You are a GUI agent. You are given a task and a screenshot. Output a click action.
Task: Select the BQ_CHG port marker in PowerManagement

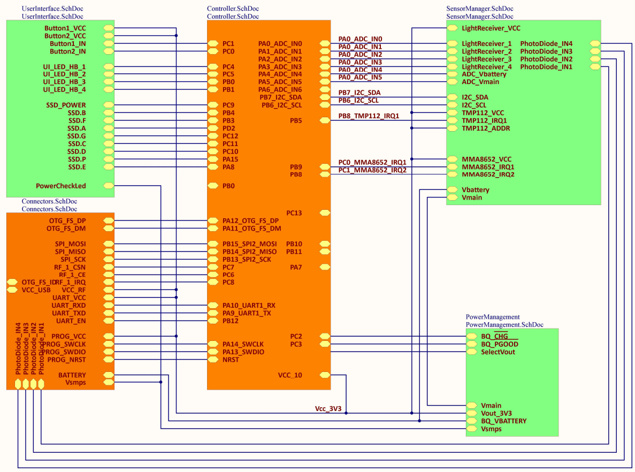[x=471, y=336]
